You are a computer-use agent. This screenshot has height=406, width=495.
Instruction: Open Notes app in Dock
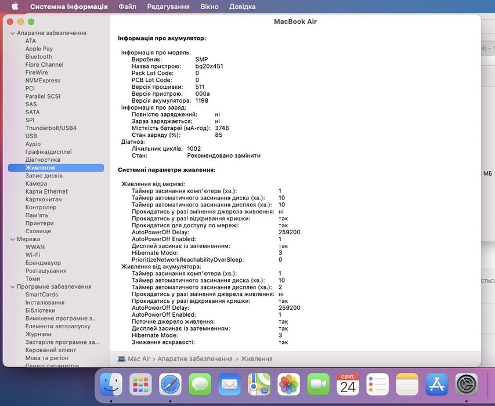pos(407,384)
